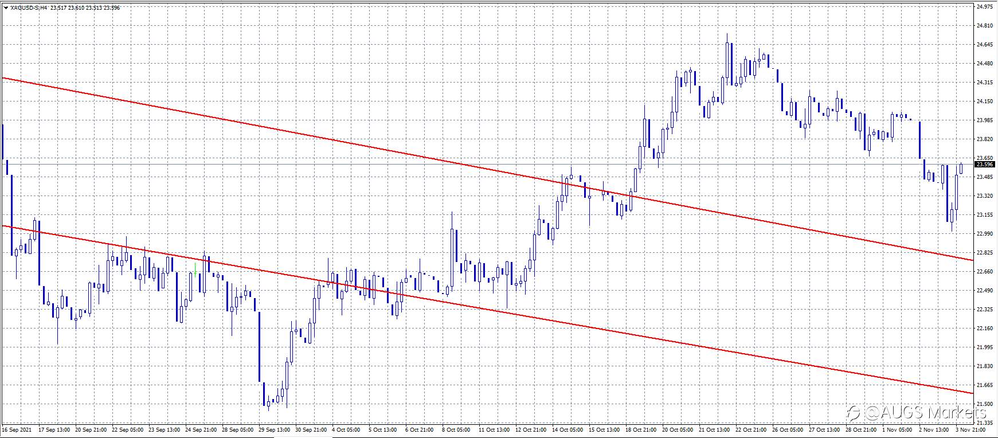Click the 20 Oct 05:00 time label
The image size is (998, 438).
tap(678, 429)
